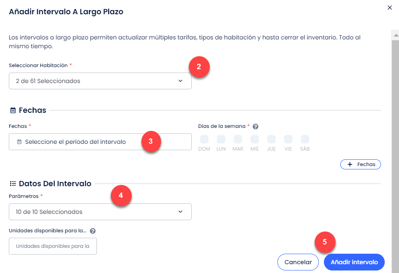Click the plus icon on Fechas button
Viewport: 399px width, 273px height.
pyautogui.click(x=350, y=165)
